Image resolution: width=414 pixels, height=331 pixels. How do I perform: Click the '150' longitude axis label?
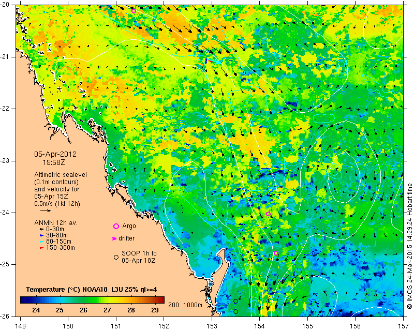coord(68,326)
